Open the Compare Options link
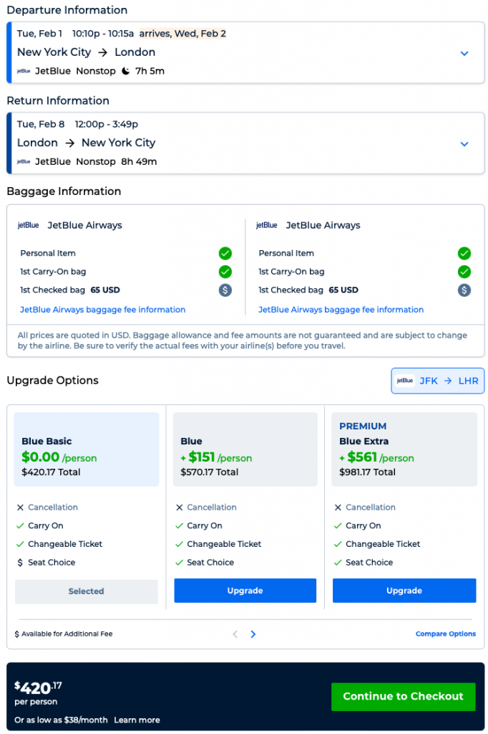 point(446,634)
